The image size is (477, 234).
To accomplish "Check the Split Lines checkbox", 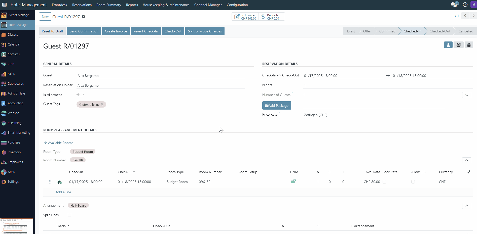I will (x=69, y=215).
